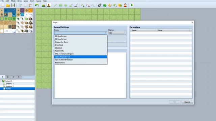
Task: Select the Shadow Pen tool
Action: (76, 5)
